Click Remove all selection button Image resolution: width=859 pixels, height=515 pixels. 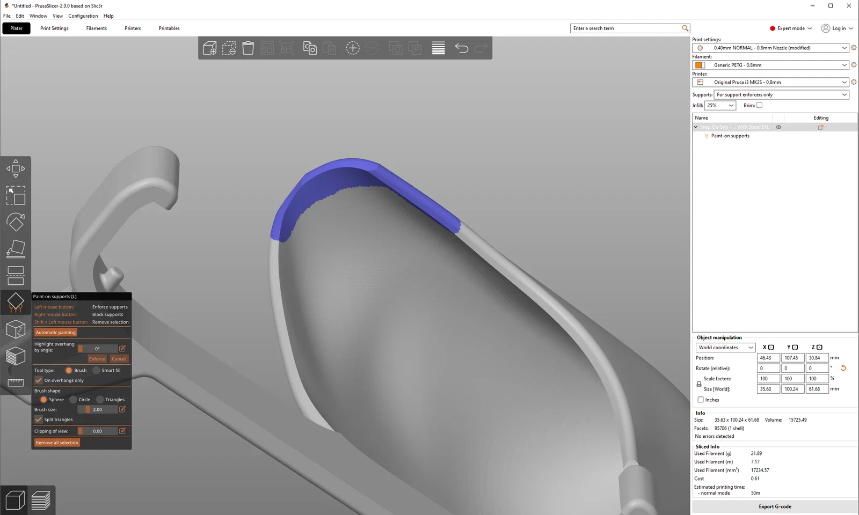[57, 443]
